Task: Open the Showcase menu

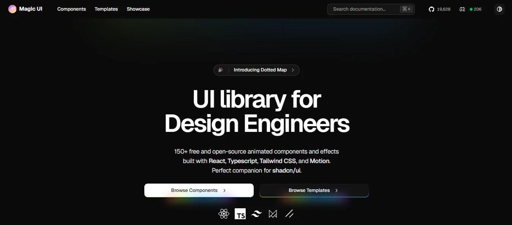Action: (138, 9)
